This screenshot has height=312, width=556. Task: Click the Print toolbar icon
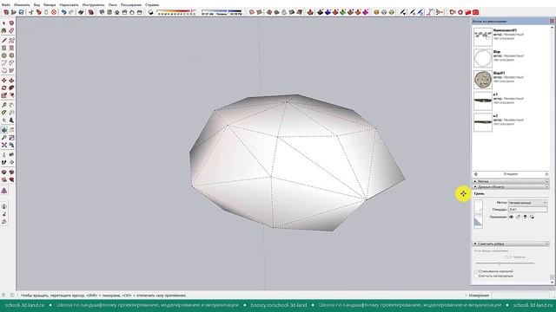[81, 12]
